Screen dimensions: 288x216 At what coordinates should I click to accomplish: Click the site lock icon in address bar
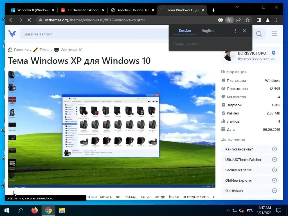tap(40, 20)
